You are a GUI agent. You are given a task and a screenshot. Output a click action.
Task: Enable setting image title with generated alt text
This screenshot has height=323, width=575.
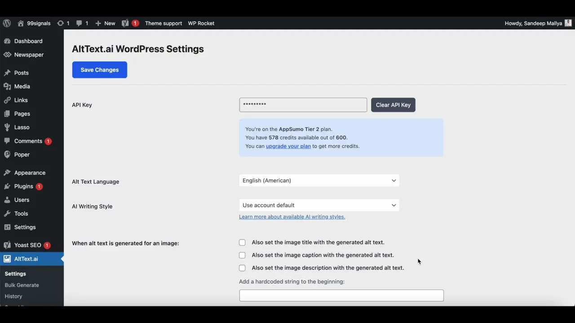click(x=242, y=242)
